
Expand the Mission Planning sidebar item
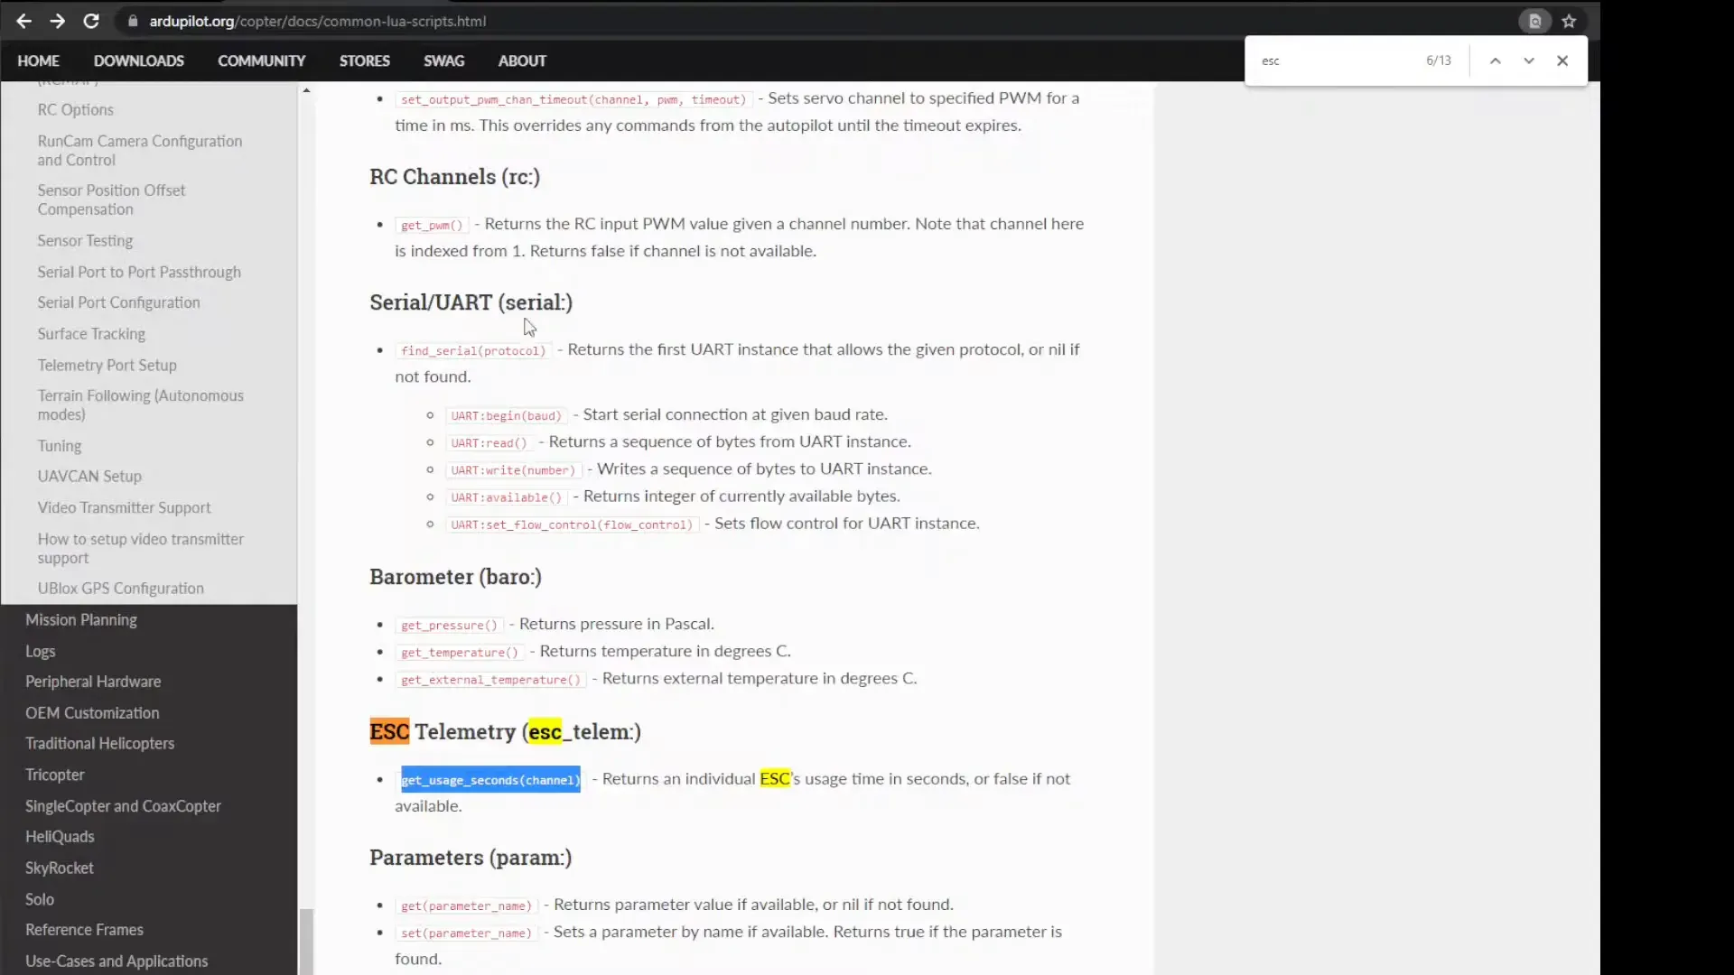click(81, 619)
